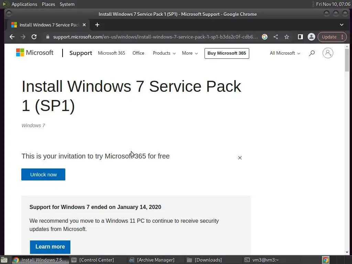Open the Chrome three-dot menu
The image size is (352, 264).
point(342,37)
